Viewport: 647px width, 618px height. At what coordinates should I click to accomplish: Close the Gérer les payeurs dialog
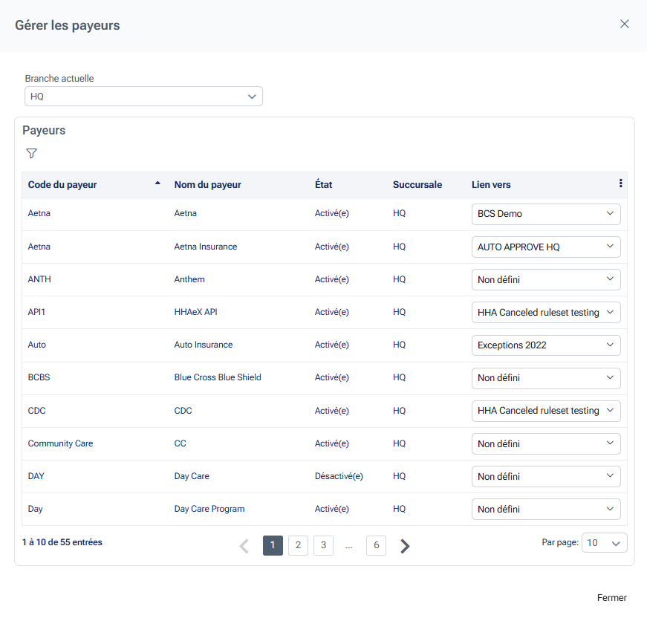point(624,24)
